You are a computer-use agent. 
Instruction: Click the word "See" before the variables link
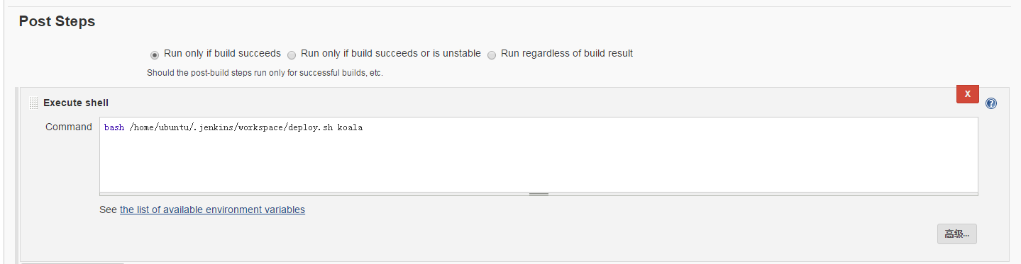pos(108,210)
